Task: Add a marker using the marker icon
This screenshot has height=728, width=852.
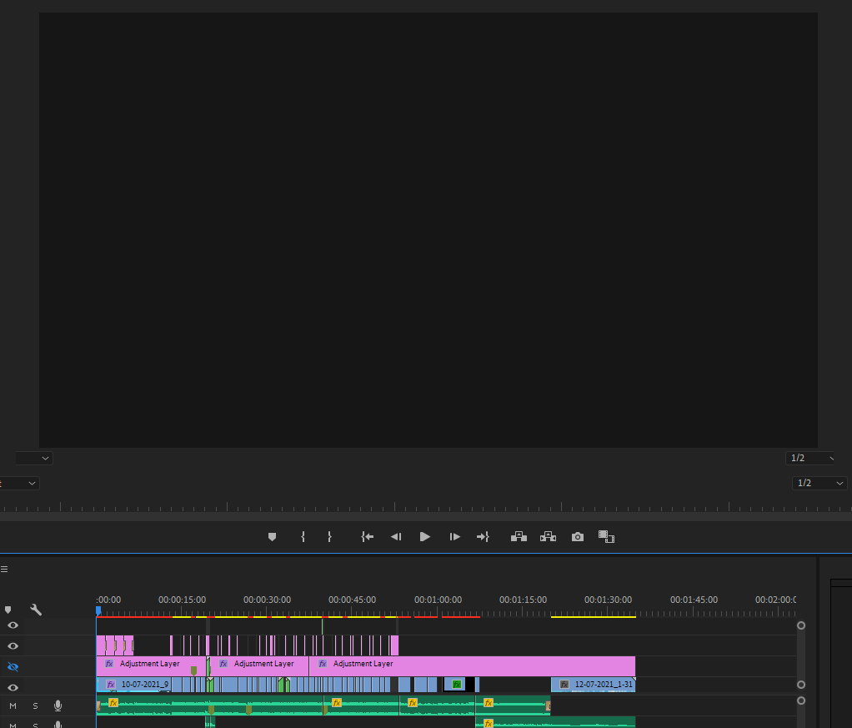Action: tap(272, 536)
